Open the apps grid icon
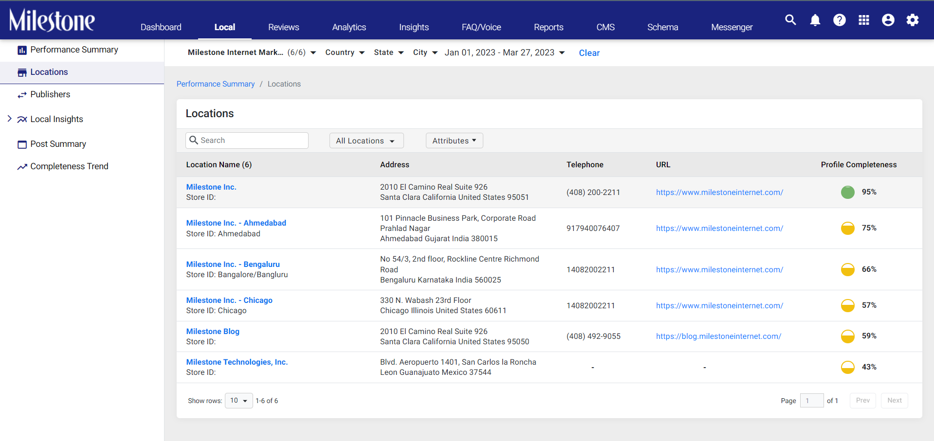934x441 pixels. click(x=864, y=20)
